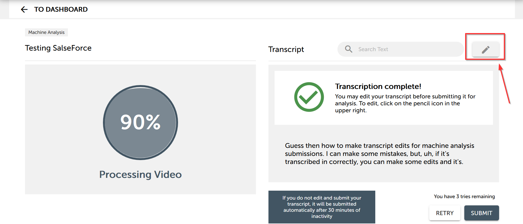Click the 3 tries remaining text
Viewport: 523px width, 224px height.
coord(464,196)
